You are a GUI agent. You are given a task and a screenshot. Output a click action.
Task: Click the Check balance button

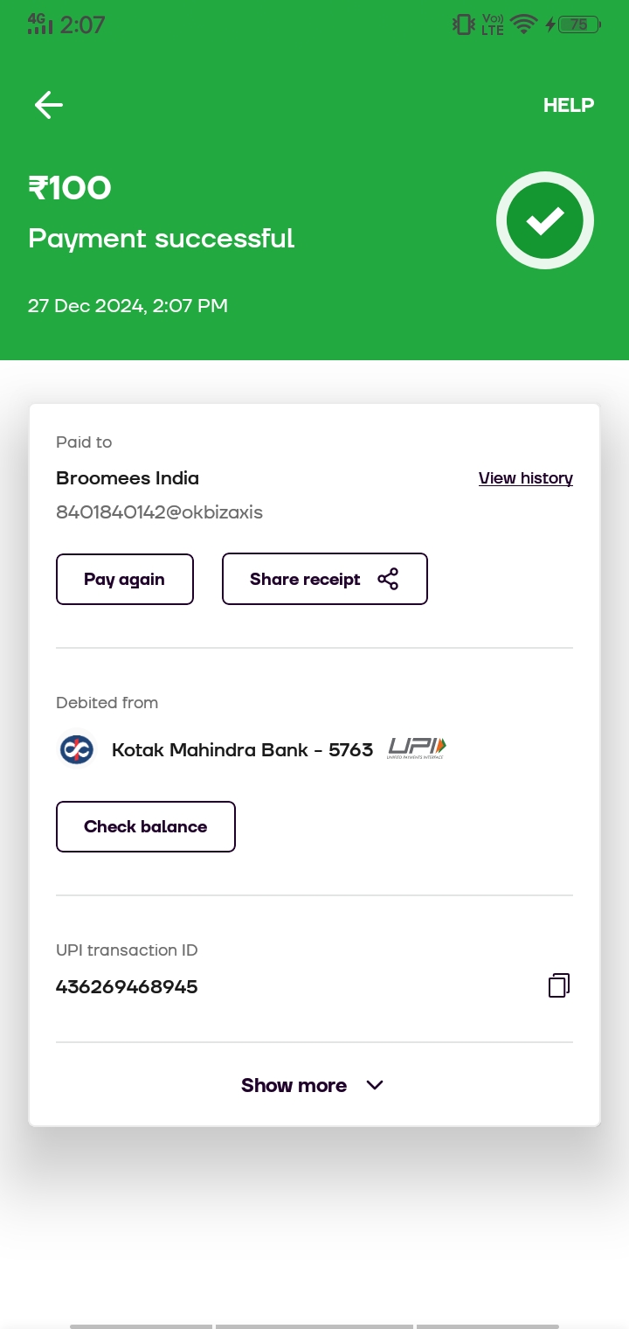[146, 826]
